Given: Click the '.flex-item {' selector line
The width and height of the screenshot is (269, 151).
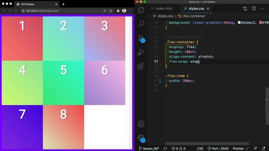Looking at the screenshot, I should 177,76.
